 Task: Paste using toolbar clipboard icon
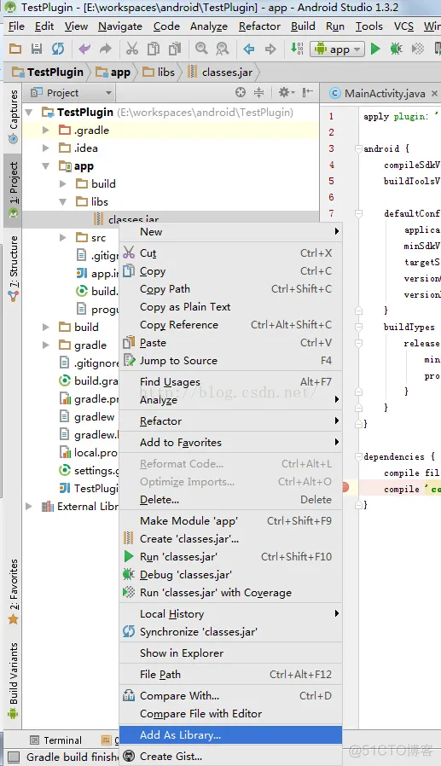click(174, 49)
